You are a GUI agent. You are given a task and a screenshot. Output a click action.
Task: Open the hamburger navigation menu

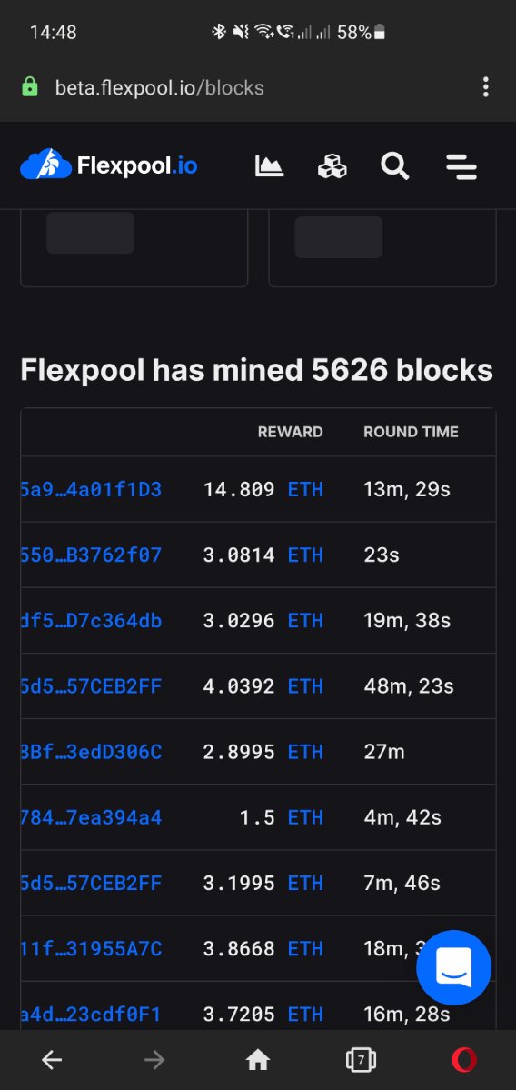click(x=461, y=167)
